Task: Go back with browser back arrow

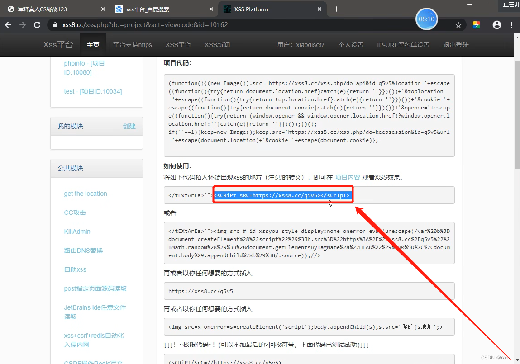Action: pos(8,25)
